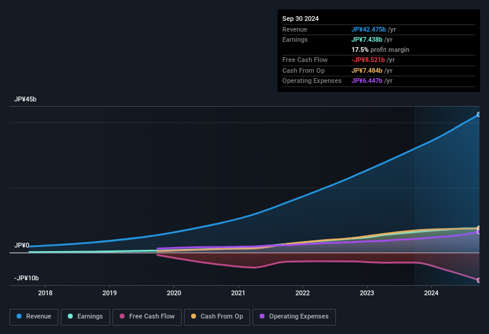489x334 pixels.
Task: Click Operating Expenses line endpoint marker
Action: (x=479, y=232)
